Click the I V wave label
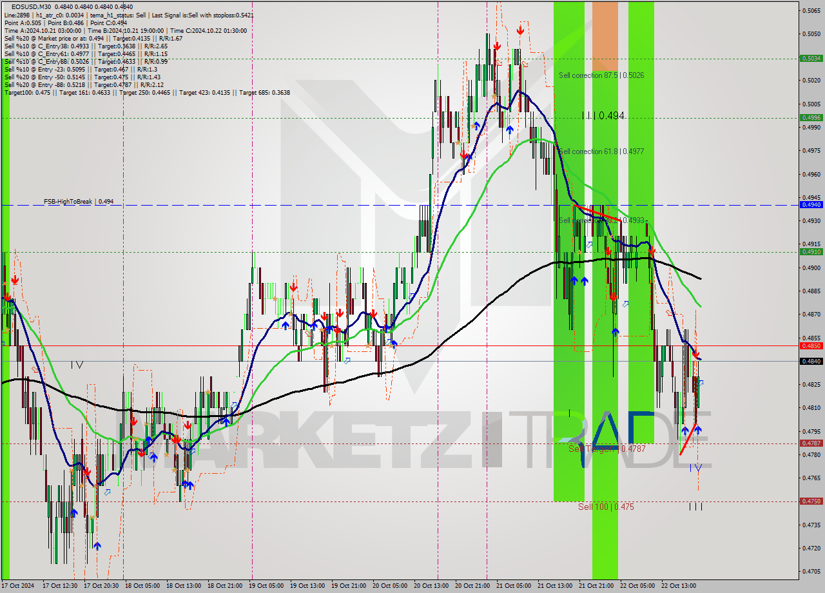The height and width of the screenshot is (593, 825). tap(77, 365)
